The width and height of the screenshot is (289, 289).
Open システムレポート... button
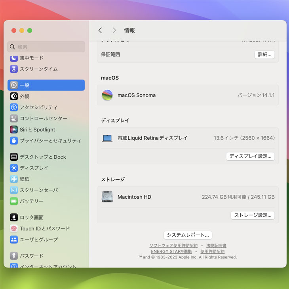[188, 235]
